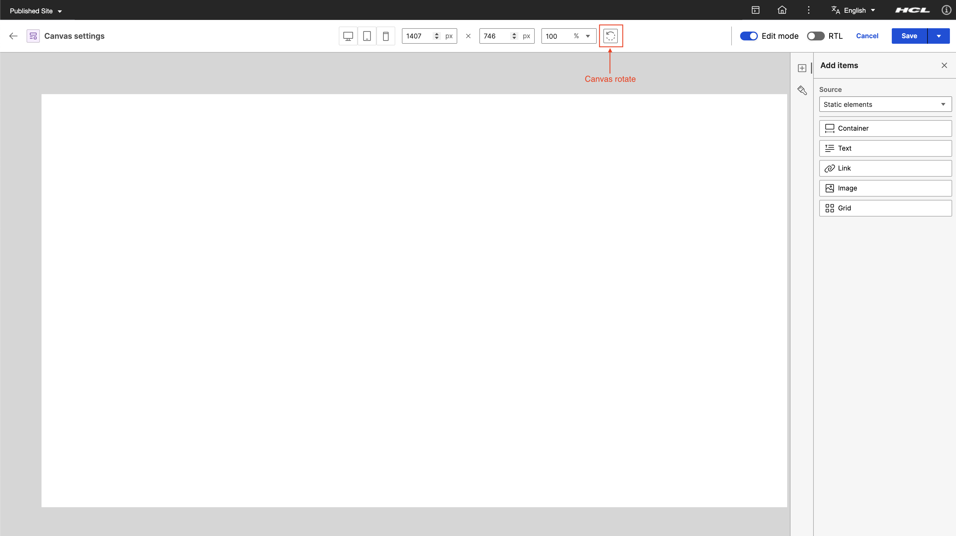956x536 pixels.
Task: Enable the RTL toggle
Action: (x=815, y=36)
